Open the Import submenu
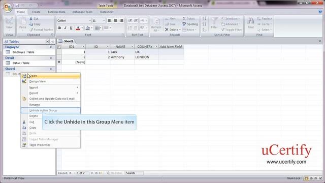The height and width of the screenshot is (183, 325). pyautogui.click(x=51, y=87)
